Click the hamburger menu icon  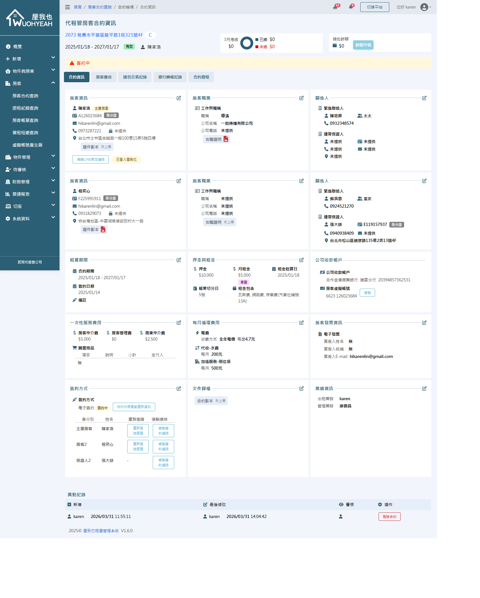tap(67, 7)
